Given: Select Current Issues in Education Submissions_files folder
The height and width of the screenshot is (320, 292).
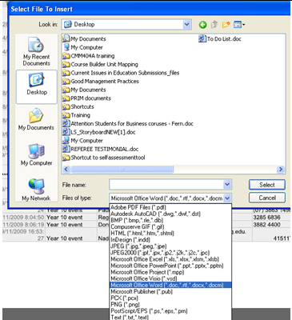Looking at the screenshot, I should click(x=121, y=73).
